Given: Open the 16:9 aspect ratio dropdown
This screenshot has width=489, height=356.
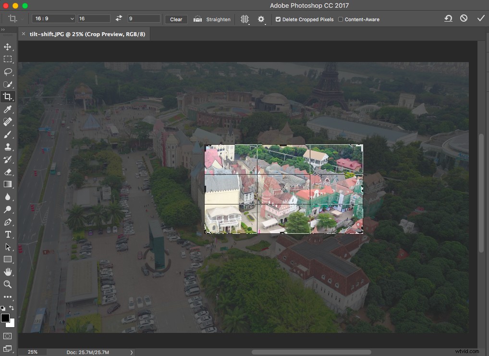Looking at the screenshot, I should 53,18.
